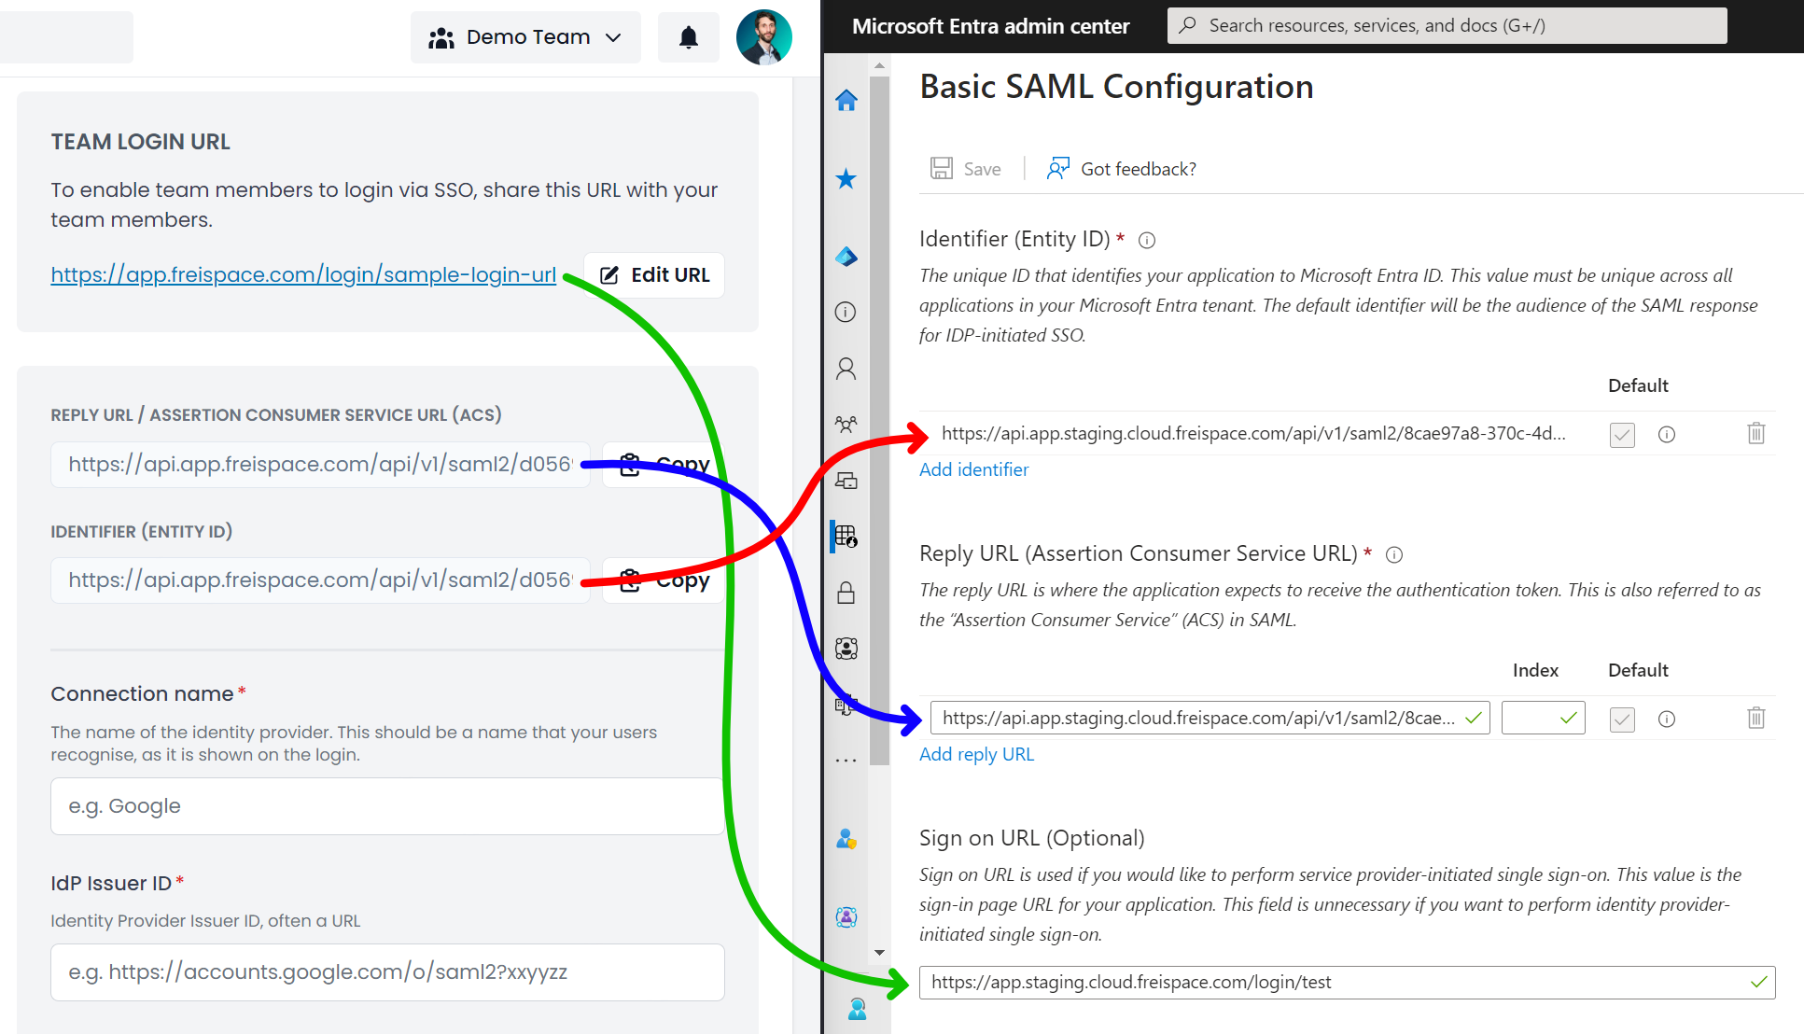This screenshot has height=1034, width=1804.
Task: Open Favorites star in the Entra sidebar
Action: [x=846, y=179]
